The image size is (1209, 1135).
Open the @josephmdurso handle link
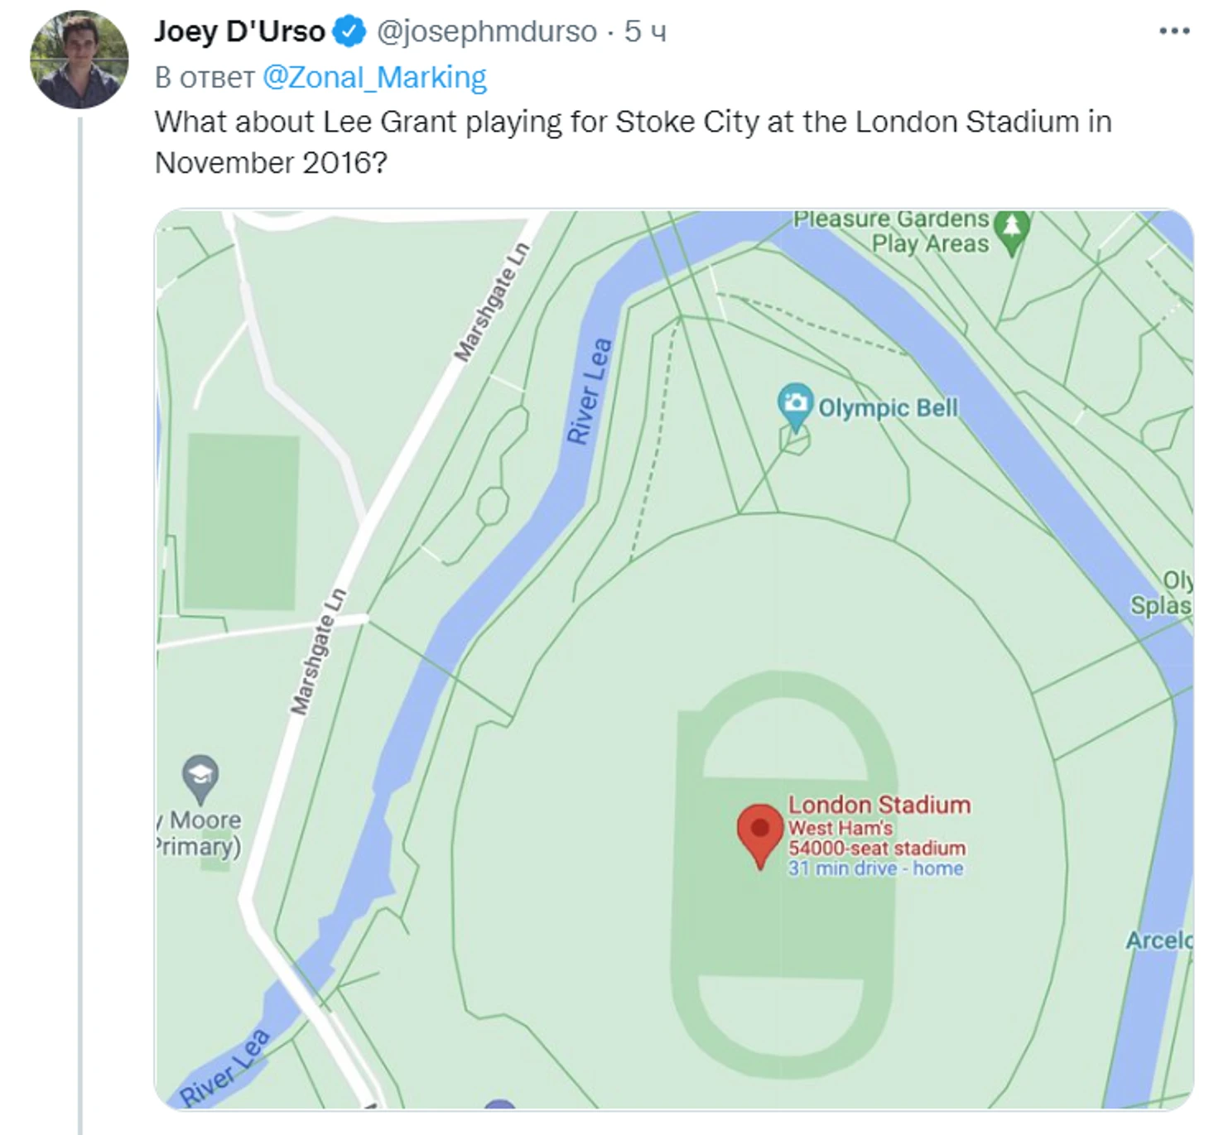(x=486, y=31)
